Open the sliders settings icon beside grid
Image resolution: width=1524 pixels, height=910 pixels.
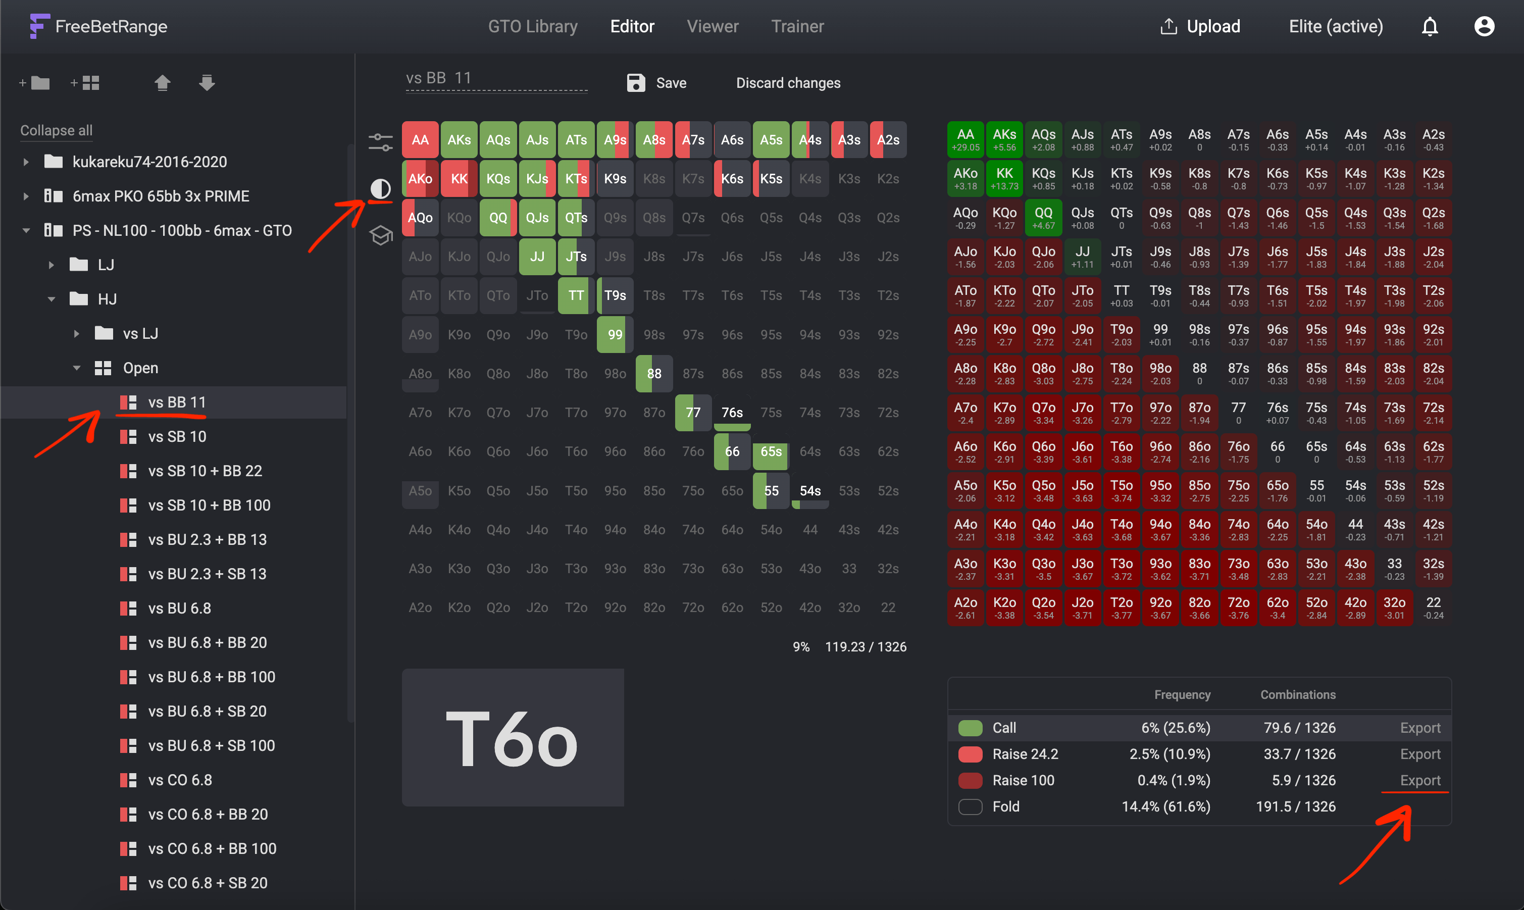380,142
